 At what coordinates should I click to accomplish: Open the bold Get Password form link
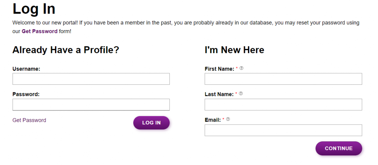tap(39, 31)
